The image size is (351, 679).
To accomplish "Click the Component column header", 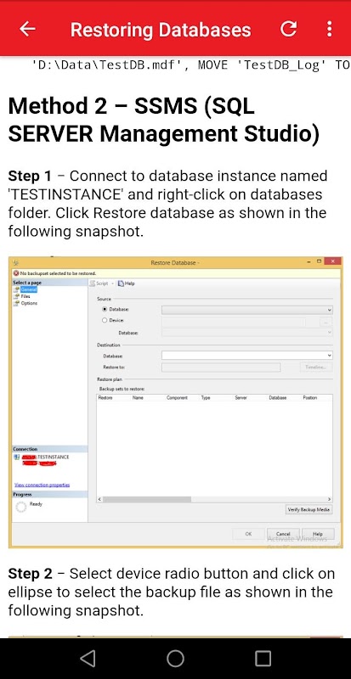I will [177, 397].
